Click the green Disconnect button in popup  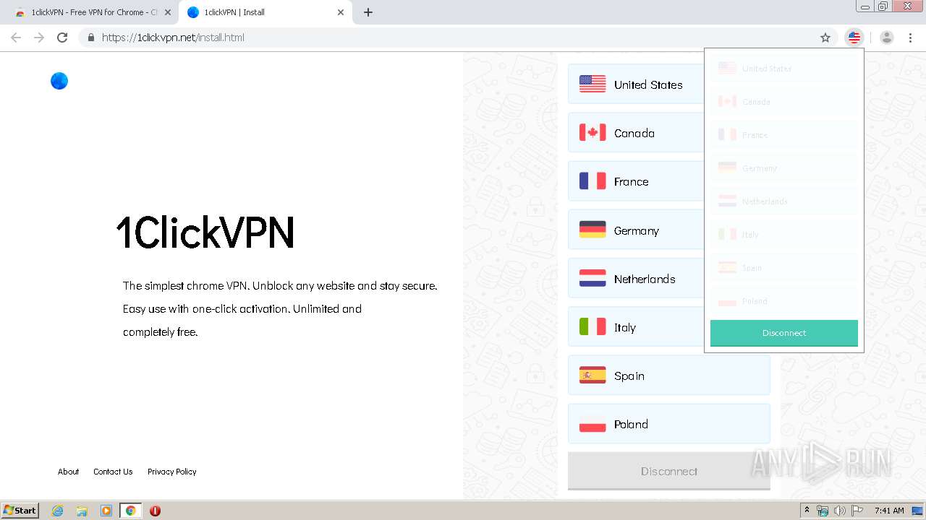point(784,333)
